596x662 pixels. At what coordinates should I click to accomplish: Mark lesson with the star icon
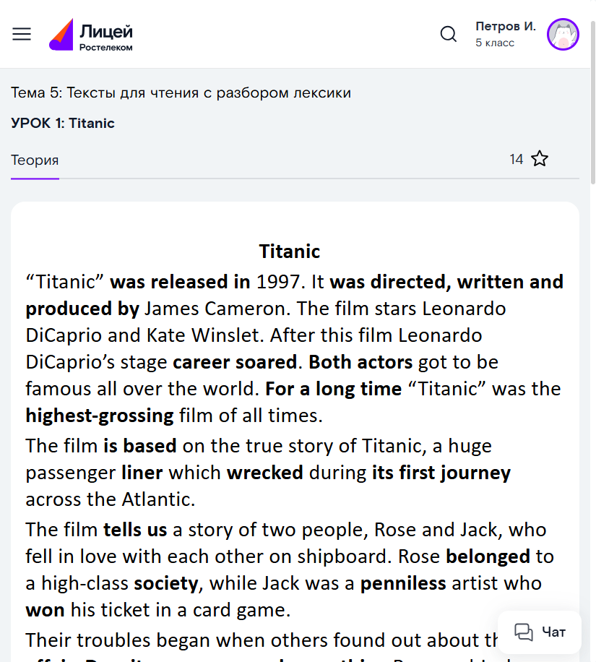[540, 159]
